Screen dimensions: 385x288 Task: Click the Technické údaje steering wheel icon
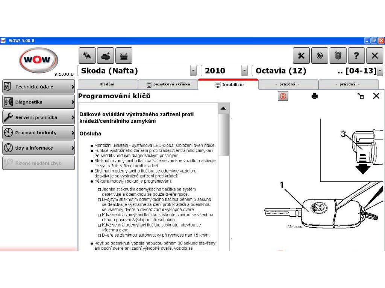8,87
